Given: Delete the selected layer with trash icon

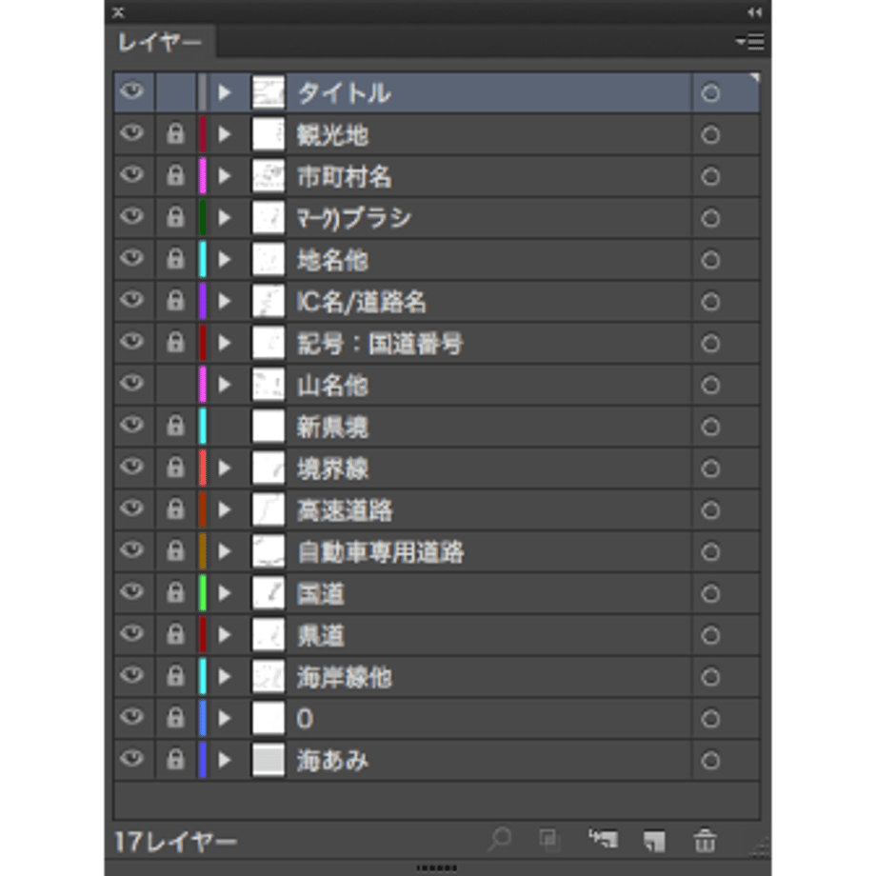Looking at the screenshot, I should coord(705,840).
